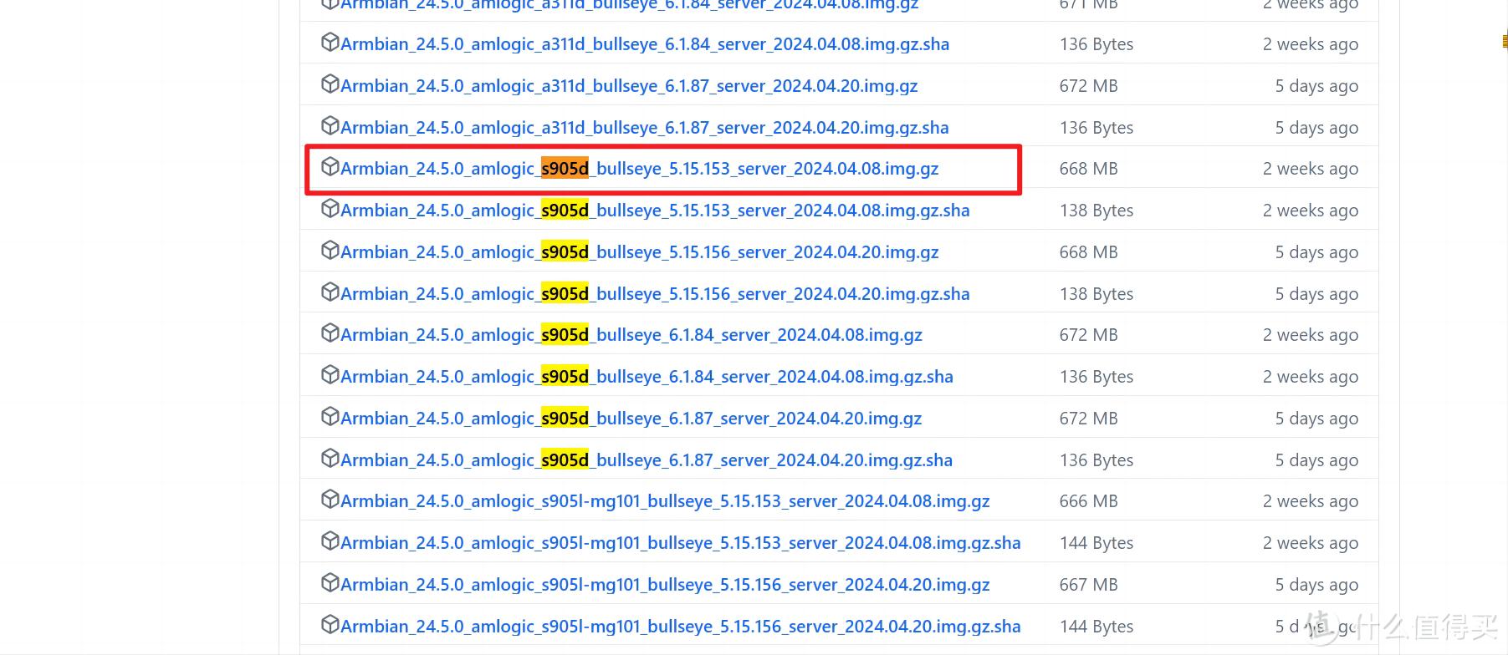Open the a311d bullseye 6.1.87 img.gz link

(629, 86)
